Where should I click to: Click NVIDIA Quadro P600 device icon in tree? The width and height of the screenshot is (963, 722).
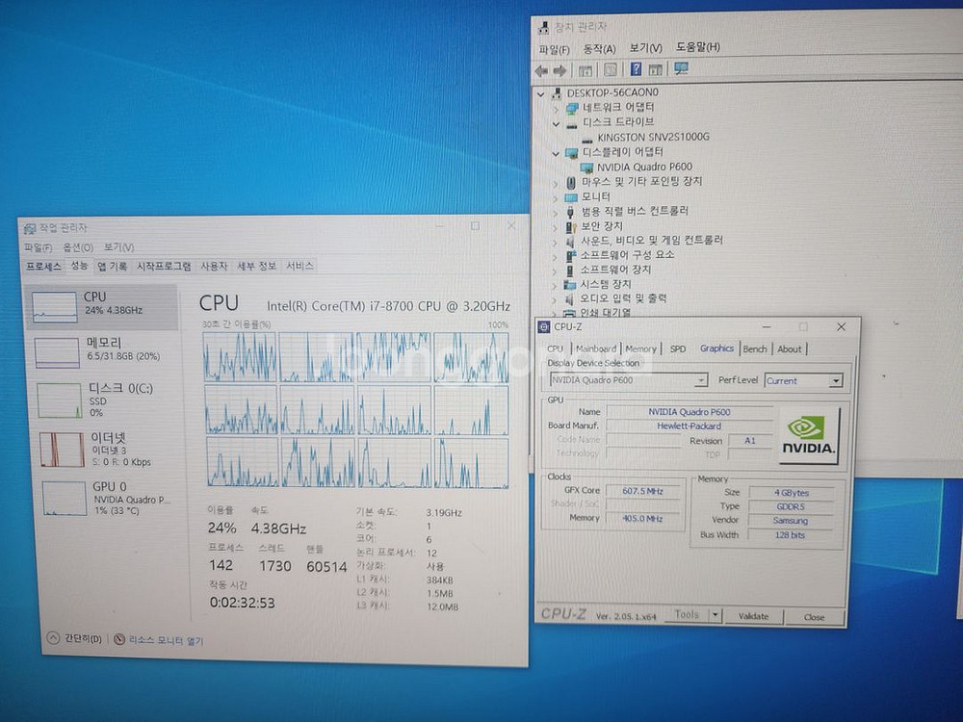click(x=586, y=167)
